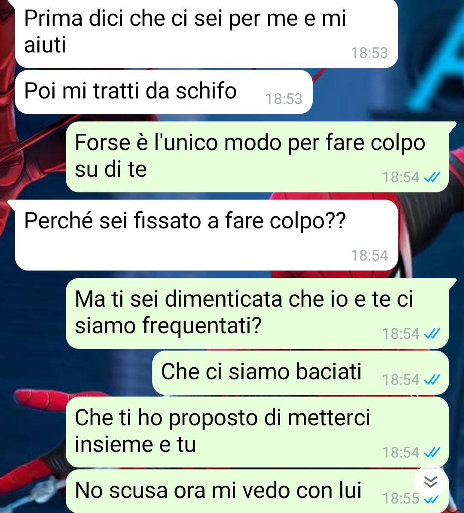Tap the 18:55 timestamp on the last message
Screen dimensions: 464x513
401,499
